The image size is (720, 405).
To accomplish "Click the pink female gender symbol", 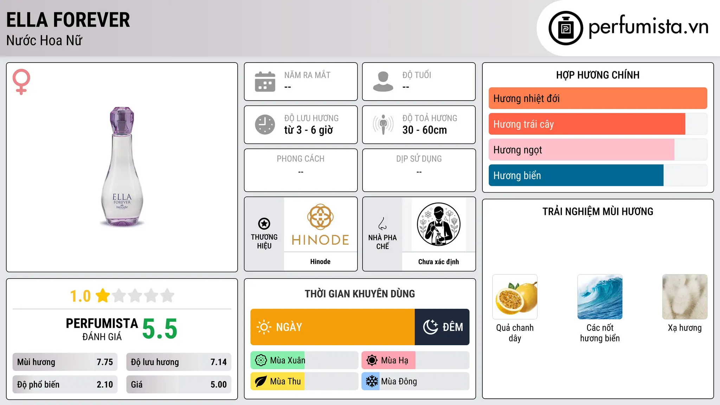I will (21, 82).
